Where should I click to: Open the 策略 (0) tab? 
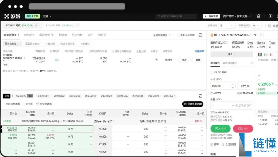[102, 35]
